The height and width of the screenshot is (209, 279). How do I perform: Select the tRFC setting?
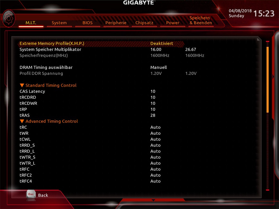25,169
